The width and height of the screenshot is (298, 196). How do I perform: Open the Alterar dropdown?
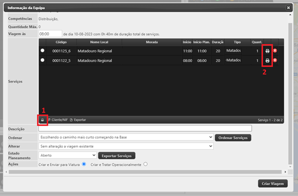(126, 146)
